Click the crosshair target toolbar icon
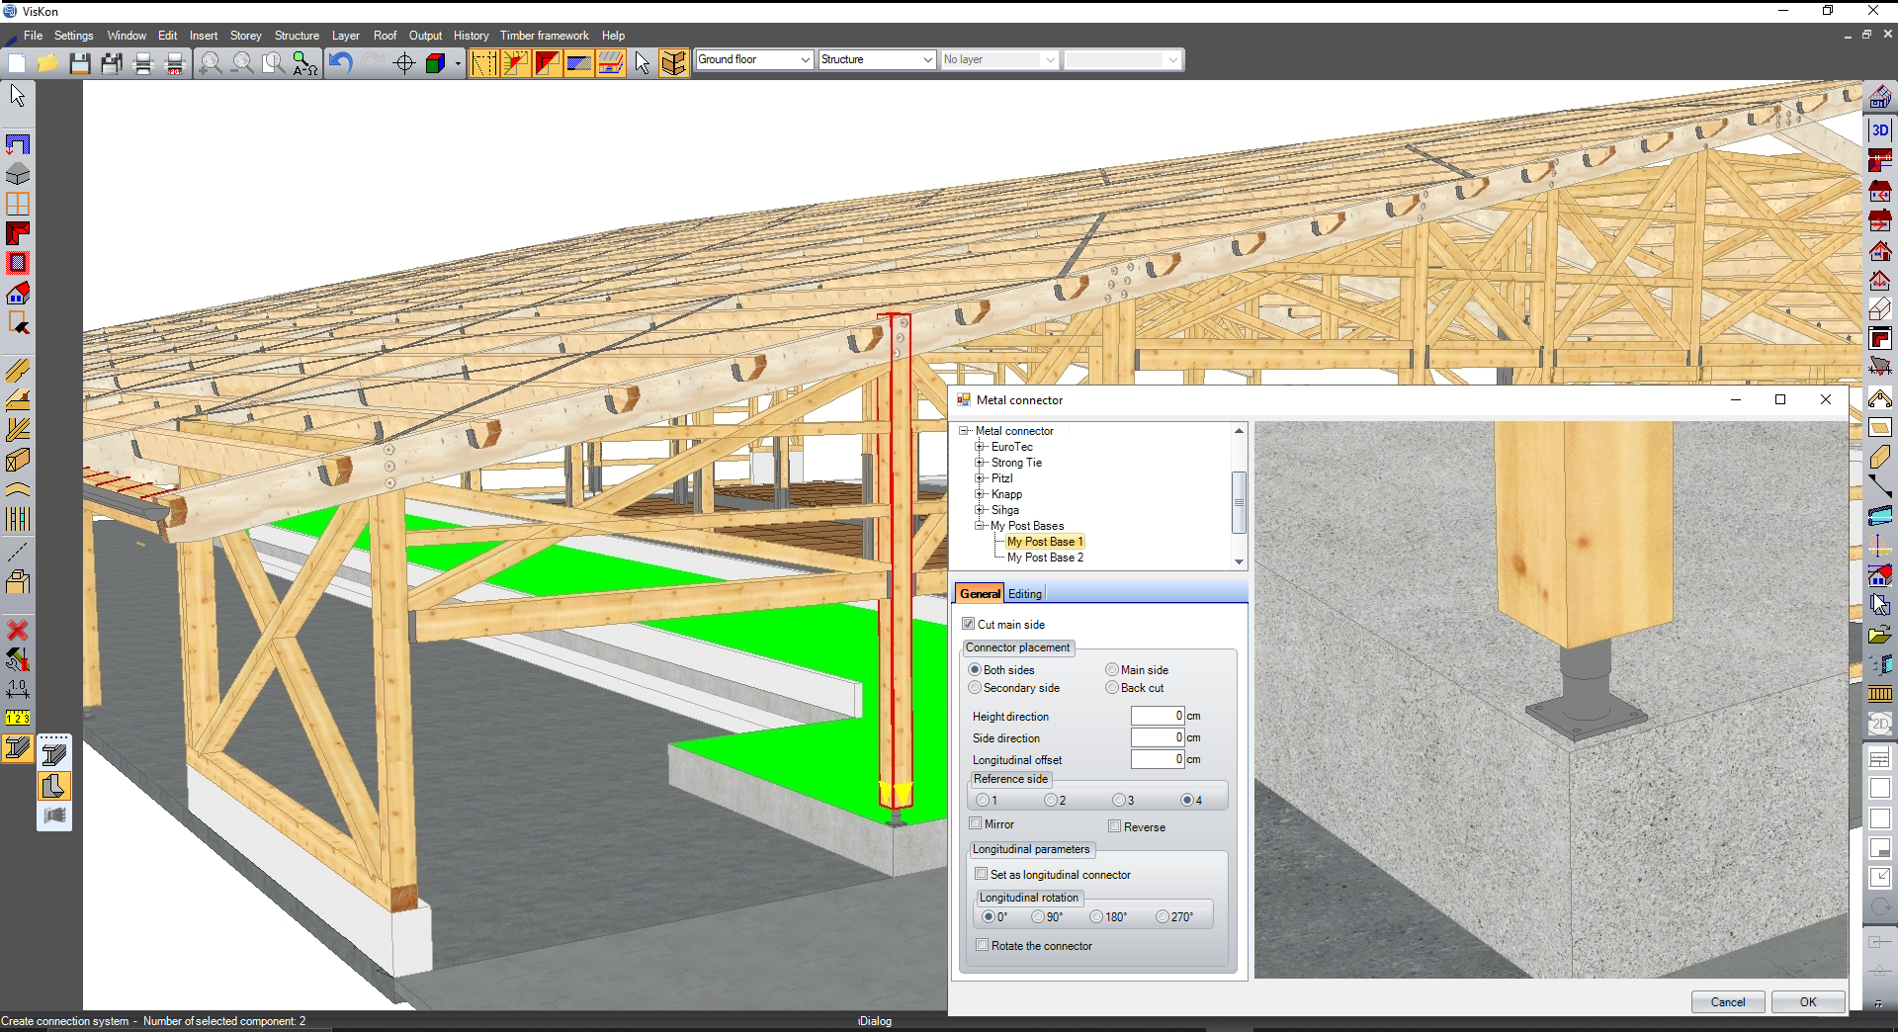Screen dimensions: 1898x1032 [x=403, y=64]
